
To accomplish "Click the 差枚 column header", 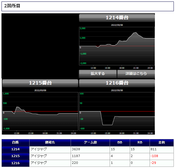I will coord(162,143).
